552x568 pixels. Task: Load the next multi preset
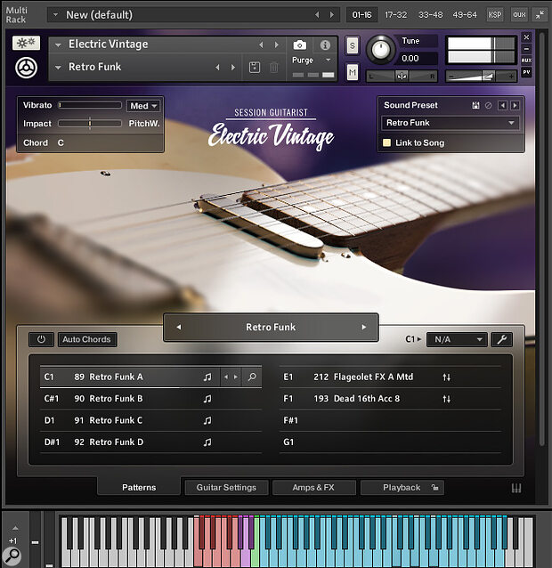(332, 15)
